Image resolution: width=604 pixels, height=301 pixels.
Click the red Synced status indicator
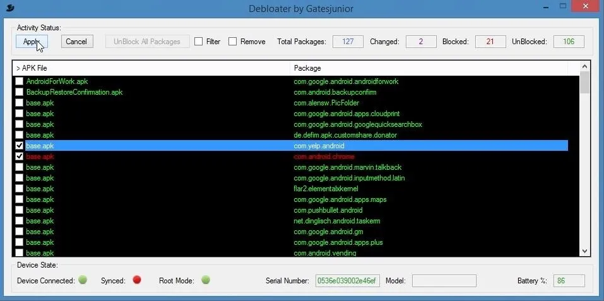[x=137, y=280]
